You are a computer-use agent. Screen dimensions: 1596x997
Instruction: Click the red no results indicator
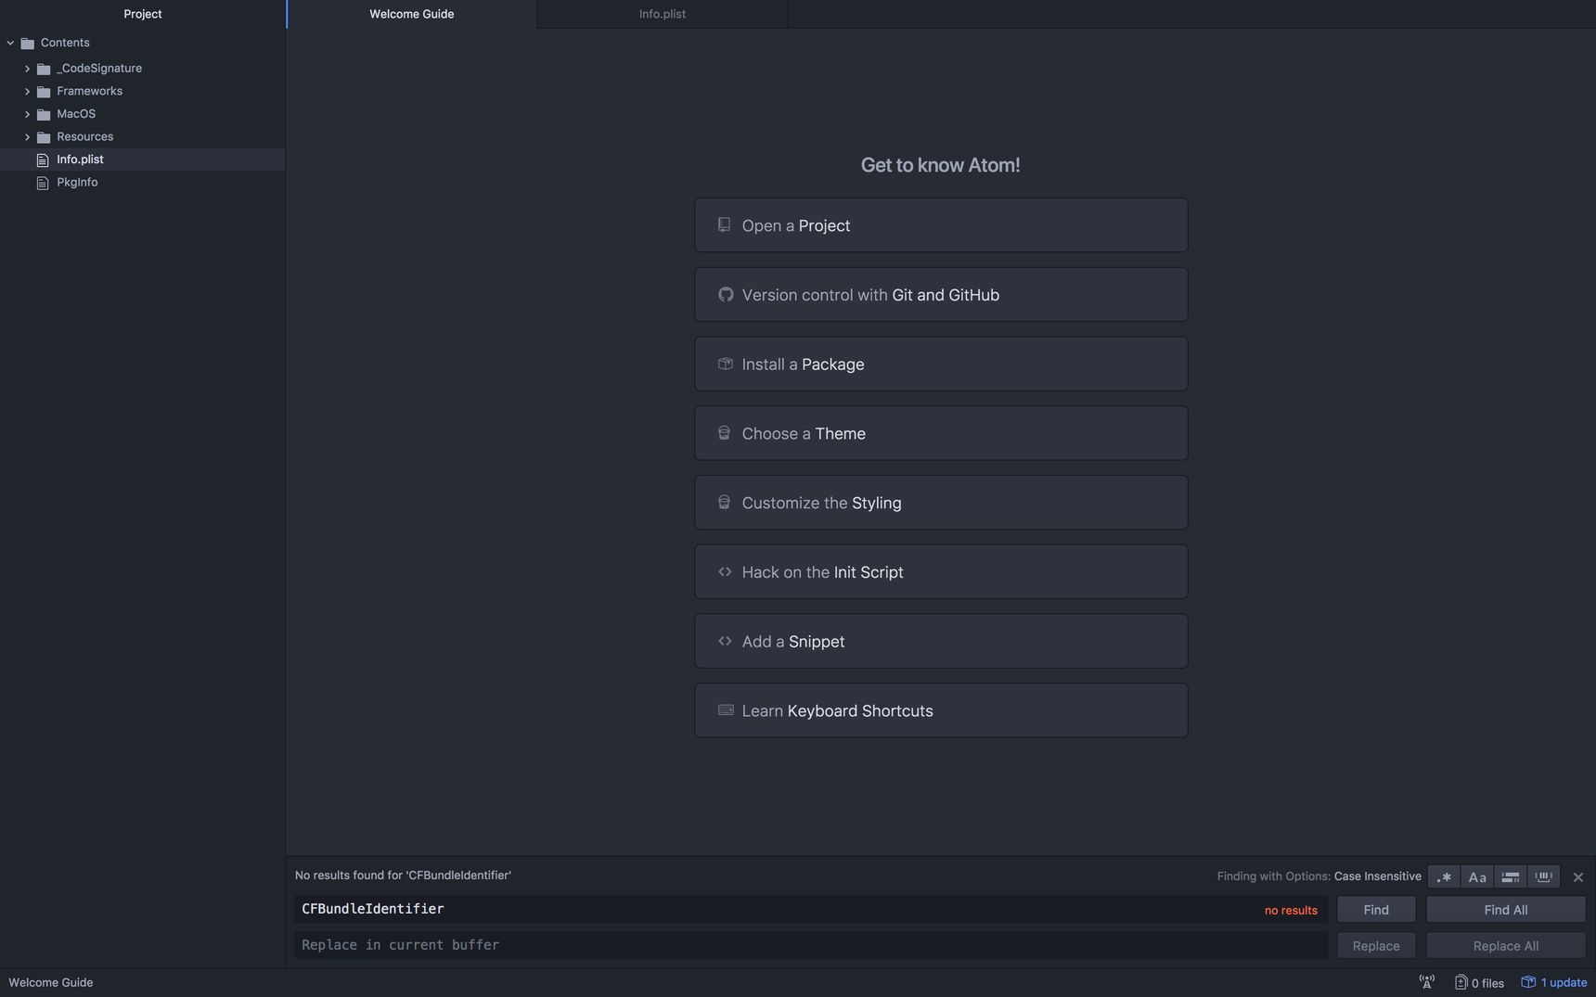tap(1291, 911)
